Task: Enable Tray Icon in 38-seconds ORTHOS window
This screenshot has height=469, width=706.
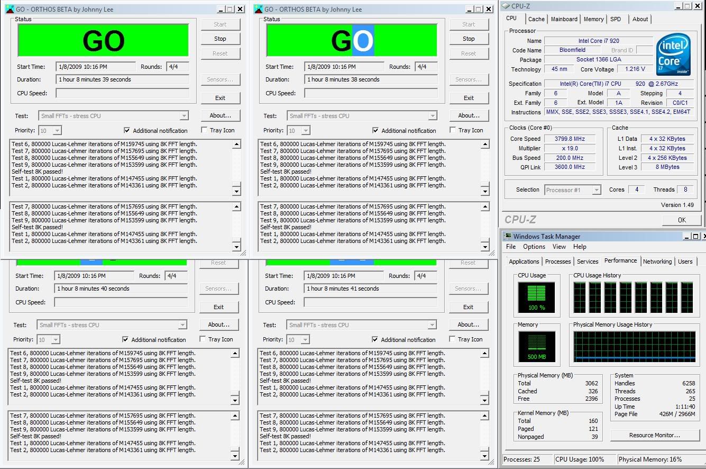Action: coord(453,130)
